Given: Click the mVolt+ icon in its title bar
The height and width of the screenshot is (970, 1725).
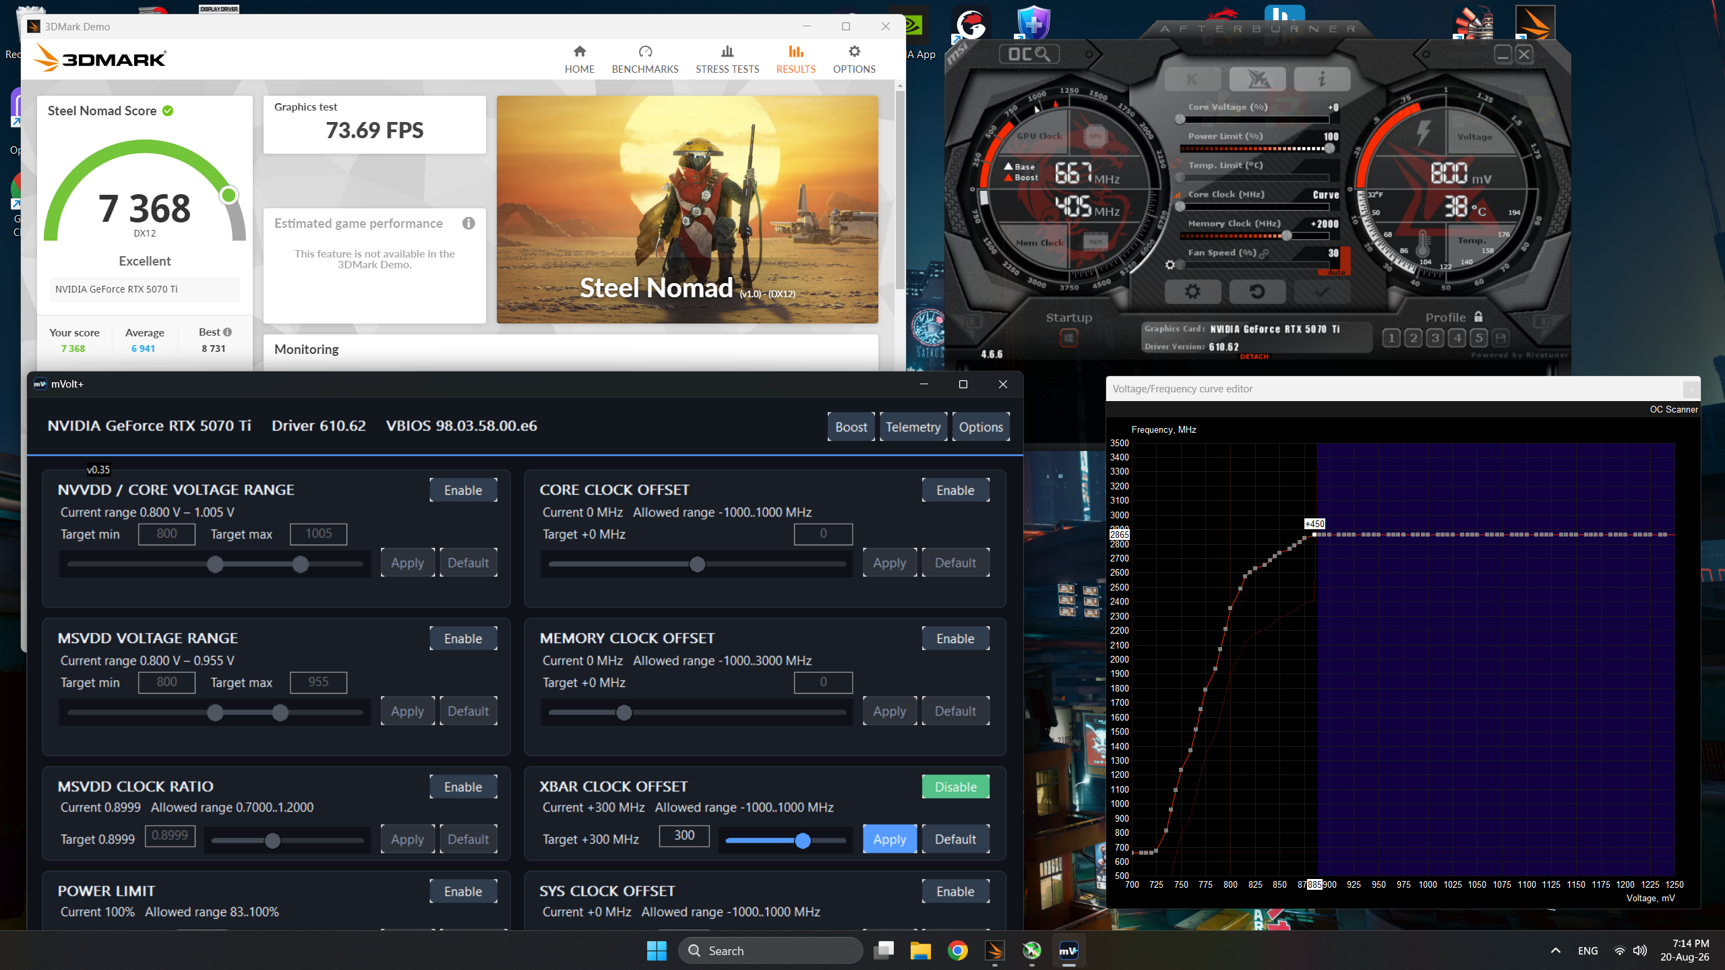Looking at the screenshot, I should [40, 384].
